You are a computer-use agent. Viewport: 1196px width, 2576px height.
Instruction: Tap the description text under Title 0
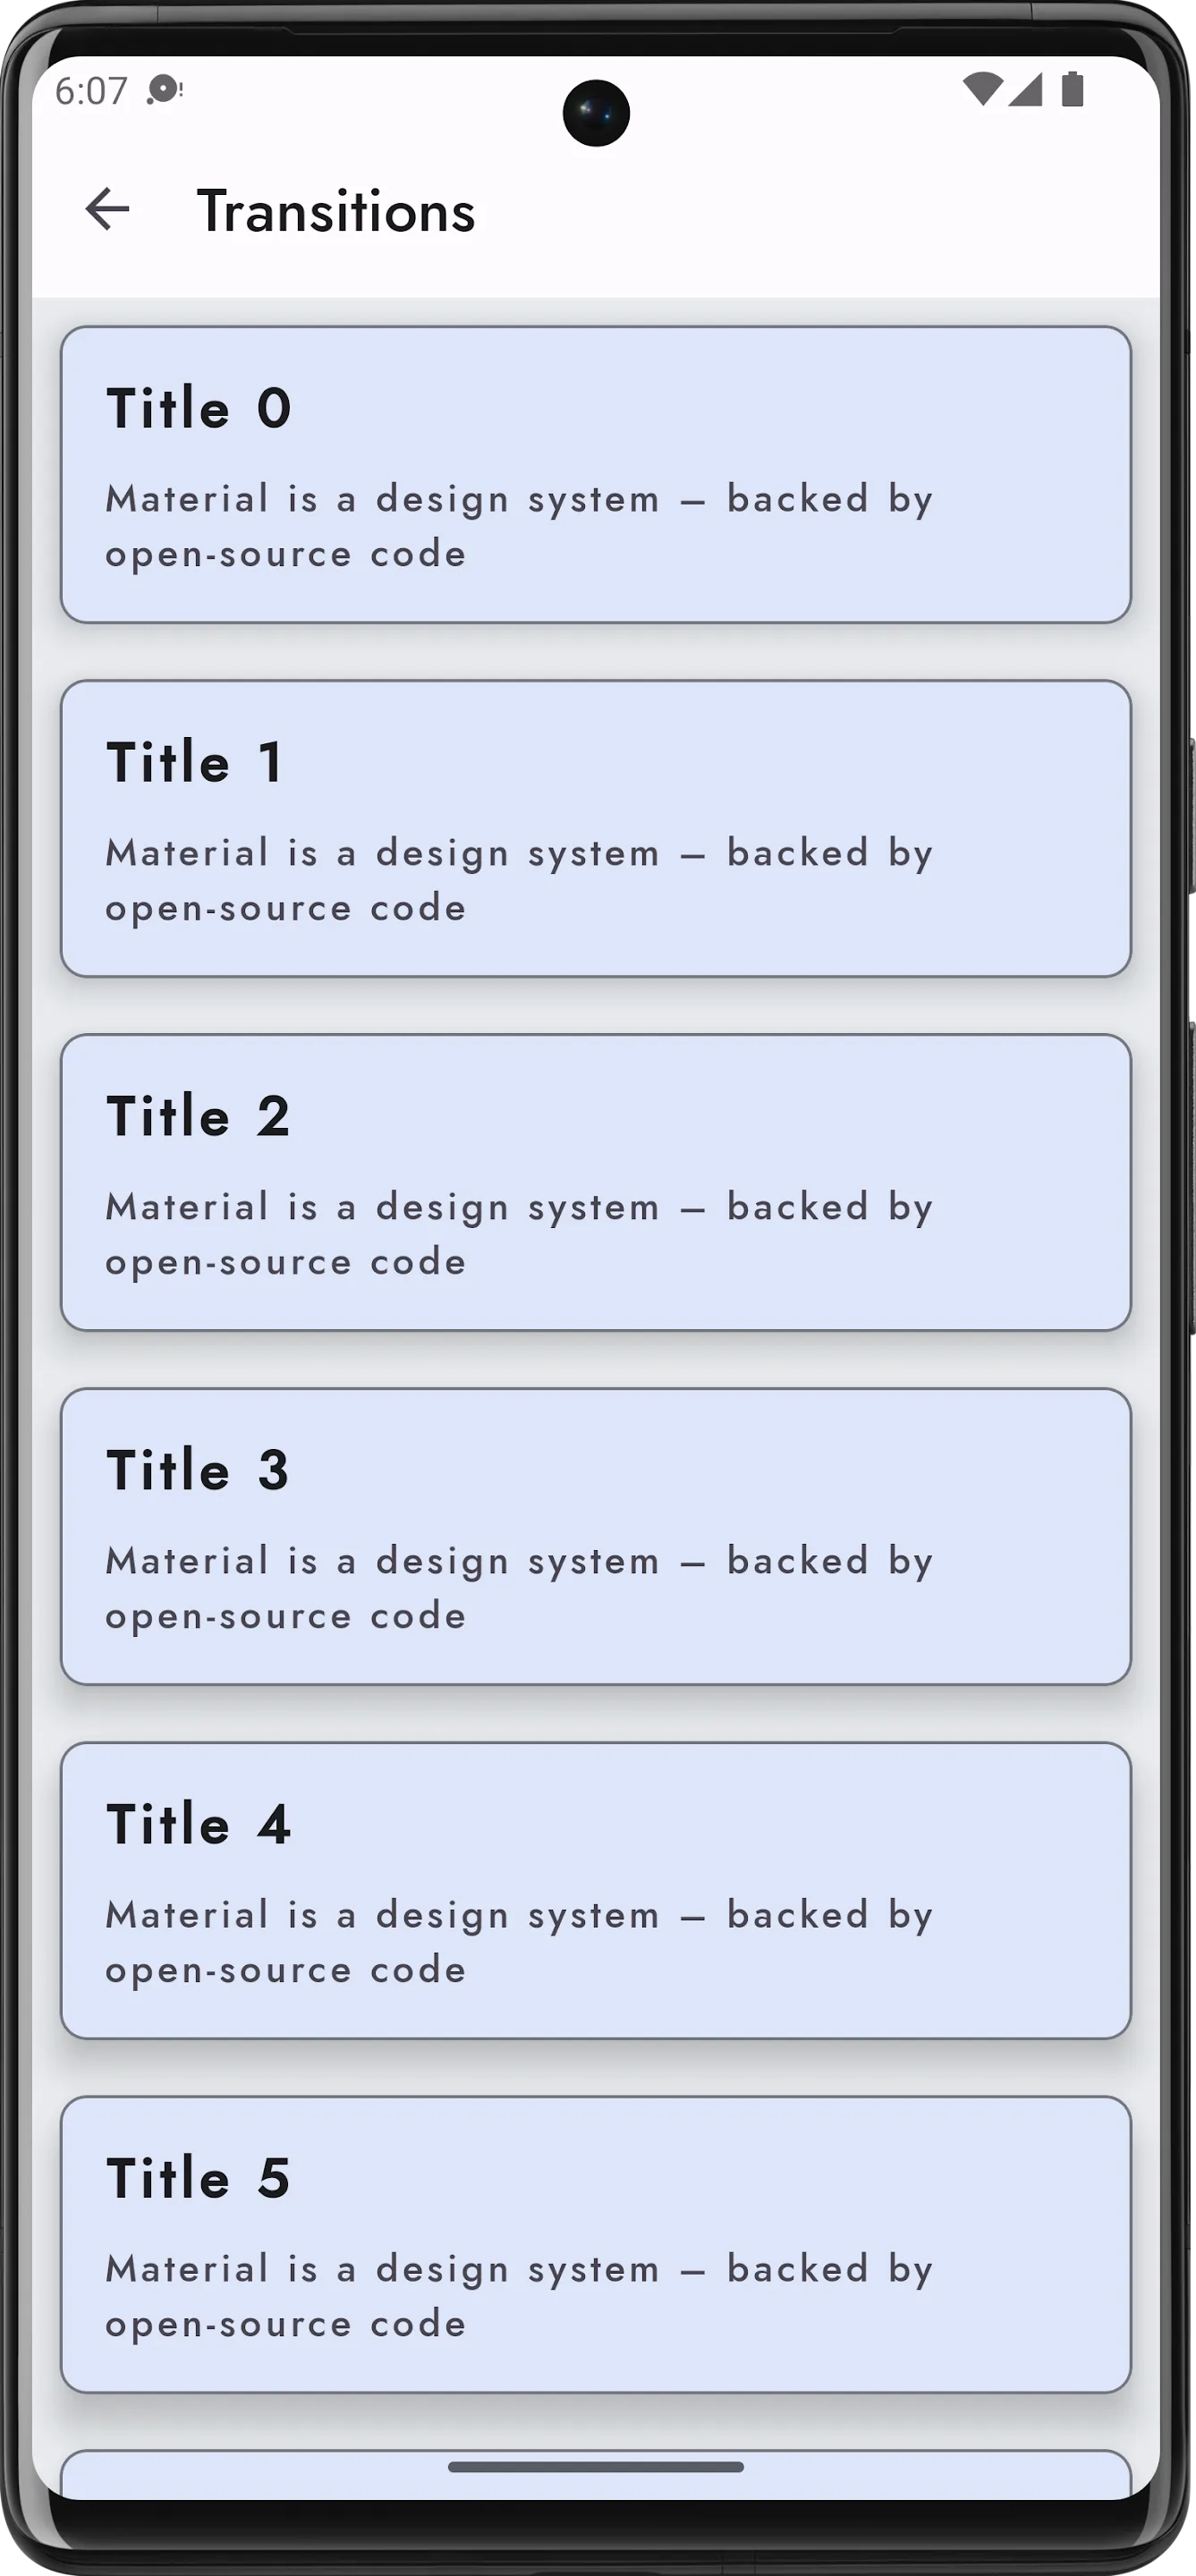click(519, 526)
